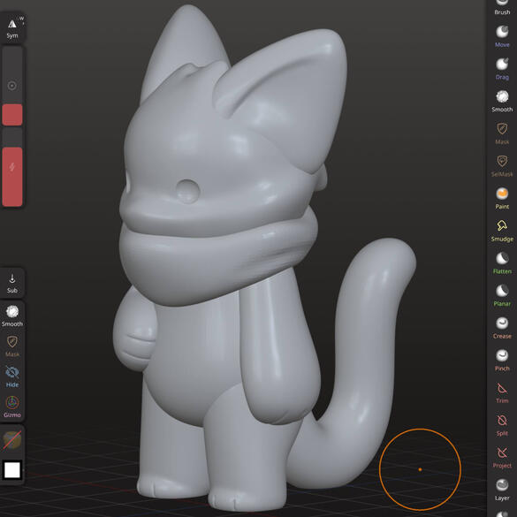Select the Crease tool
Viewport: 517px width, 517px height.
pyautogui.click(x=502, y=327)
